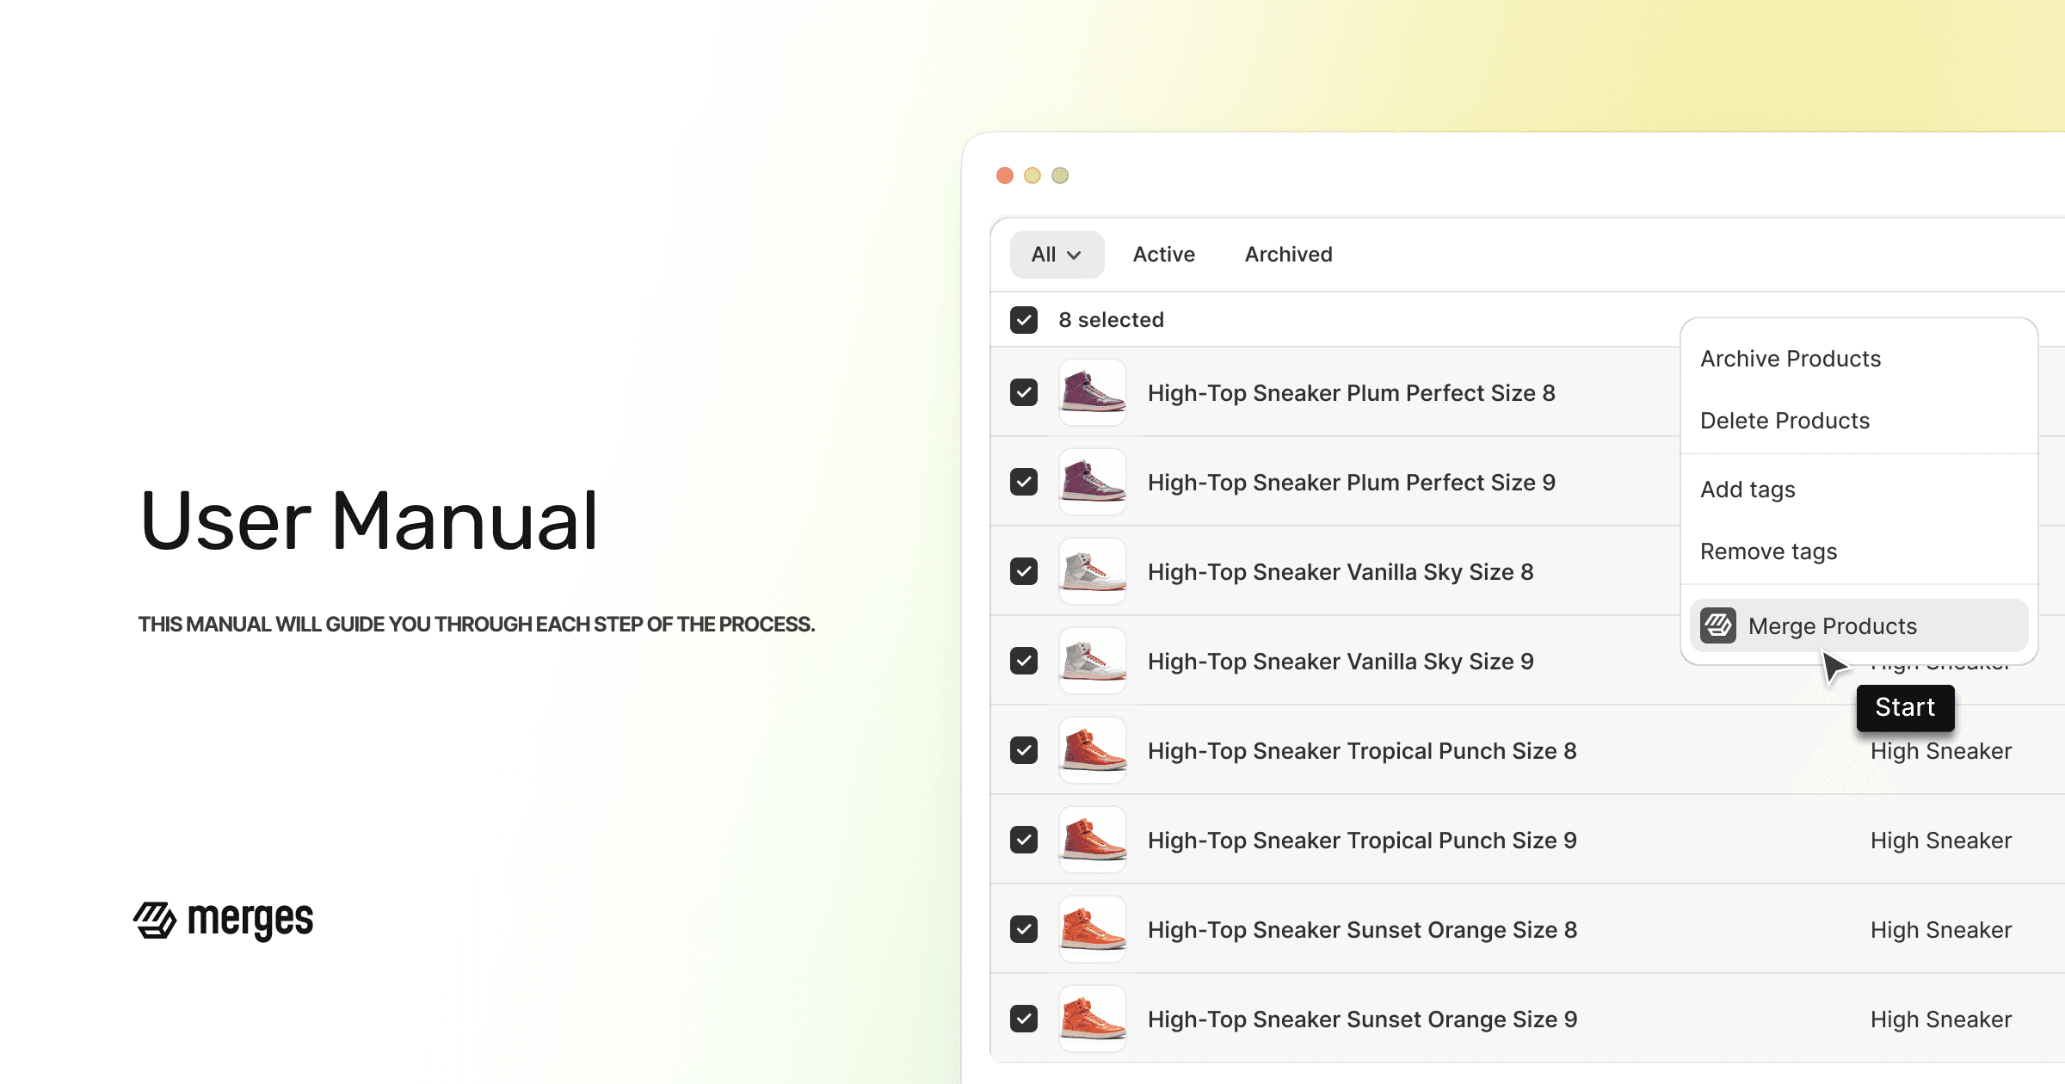Uncheck the 8 selected master checkbox
This screenshot has height=1084, width=2065.
(1024, 320)
